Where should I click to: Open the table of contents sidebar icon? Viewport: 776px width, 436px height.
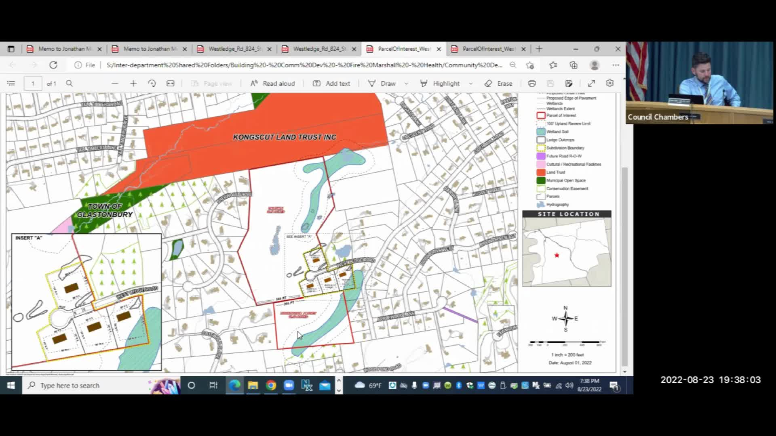point(11,84)
